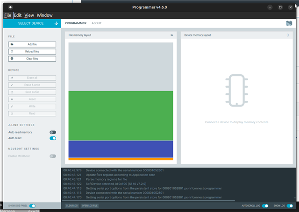Viewport: 299px width, 212px height.
Task: Click the Write button
Action: [x=32, y=106]
